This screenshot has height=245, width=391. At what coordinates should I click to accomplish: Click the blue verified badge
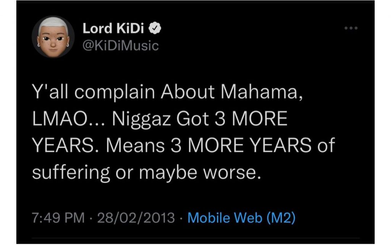coord(157,29)
